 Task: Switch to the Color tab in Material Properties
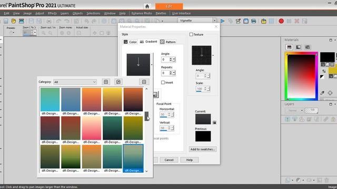tap(130, 42)
